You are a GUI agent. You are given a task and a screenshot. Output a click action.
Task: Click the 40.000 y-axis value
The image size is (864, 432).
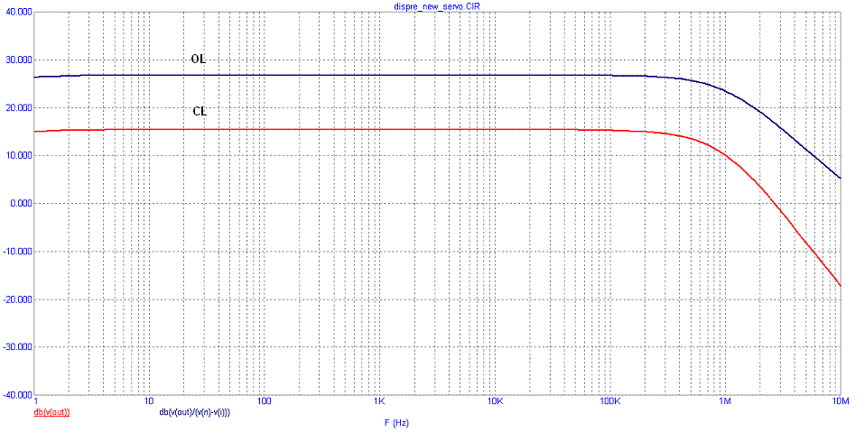click(21, 12)
